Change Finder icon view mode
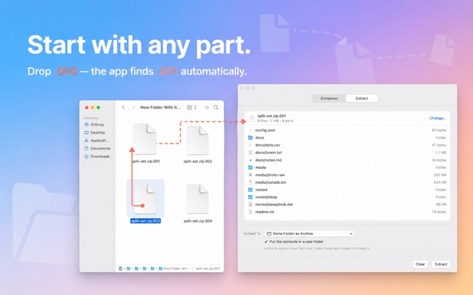Viewport: 473px width, 295px height. point(192,107)
